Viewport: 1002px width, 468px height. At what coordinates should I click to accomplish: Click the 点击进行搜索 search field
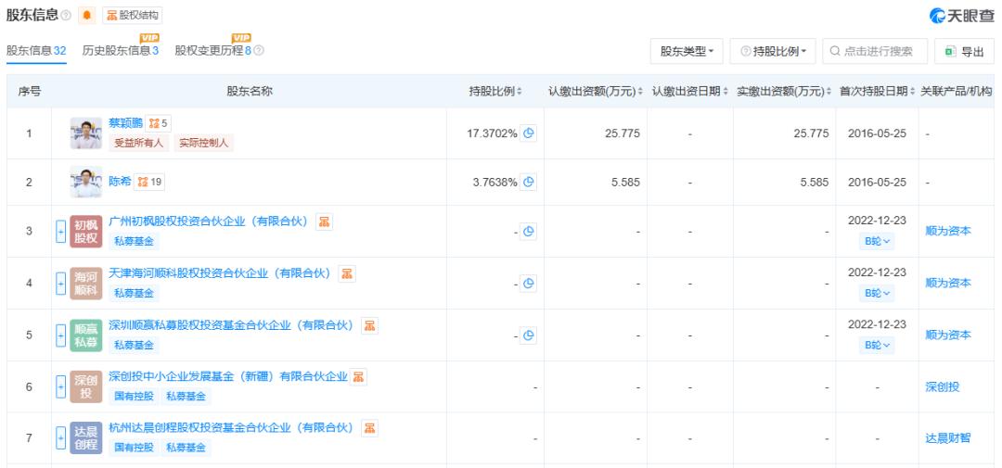click(875, 51)
